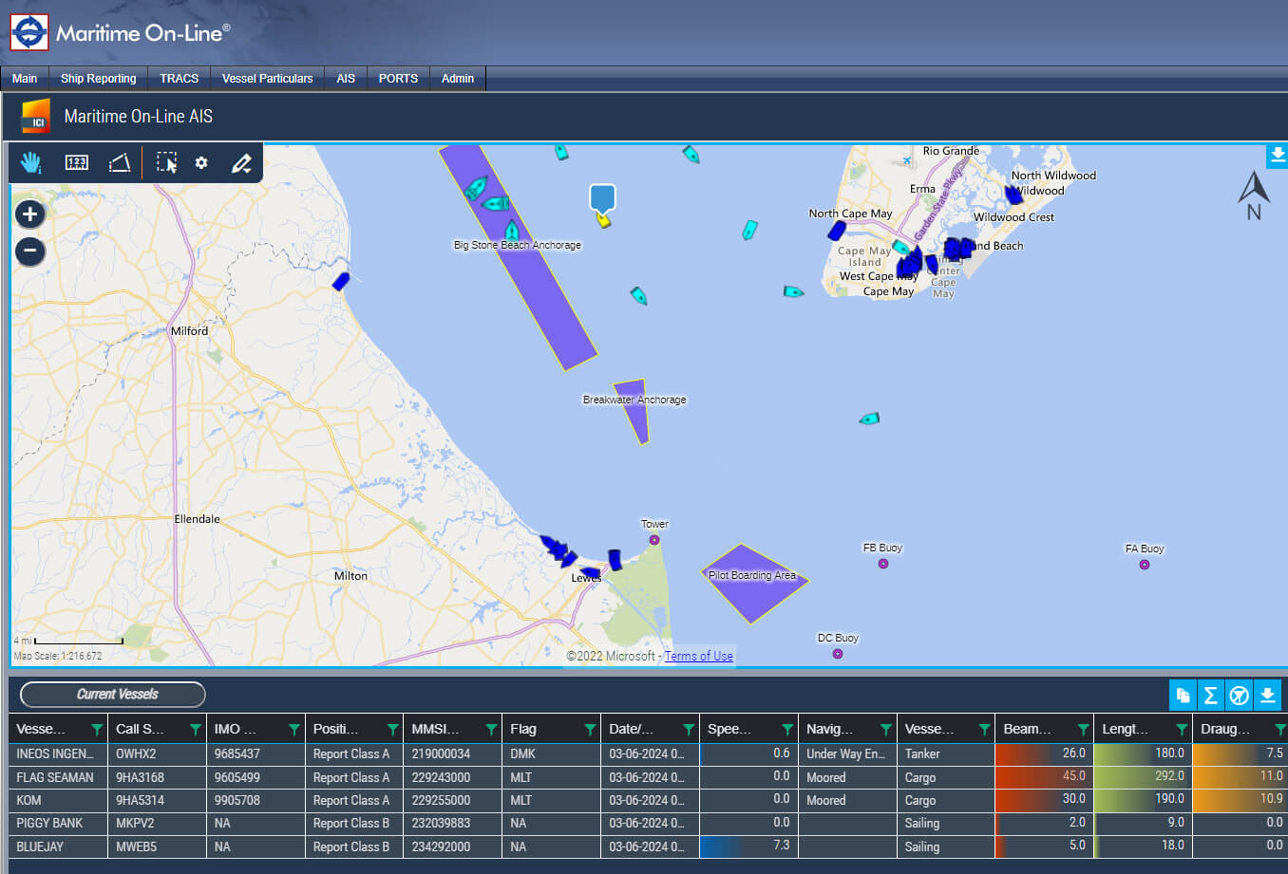This screenshot has height=874, width=1288.
Task: Click the ICI orange logo icon
Action: 35,116
